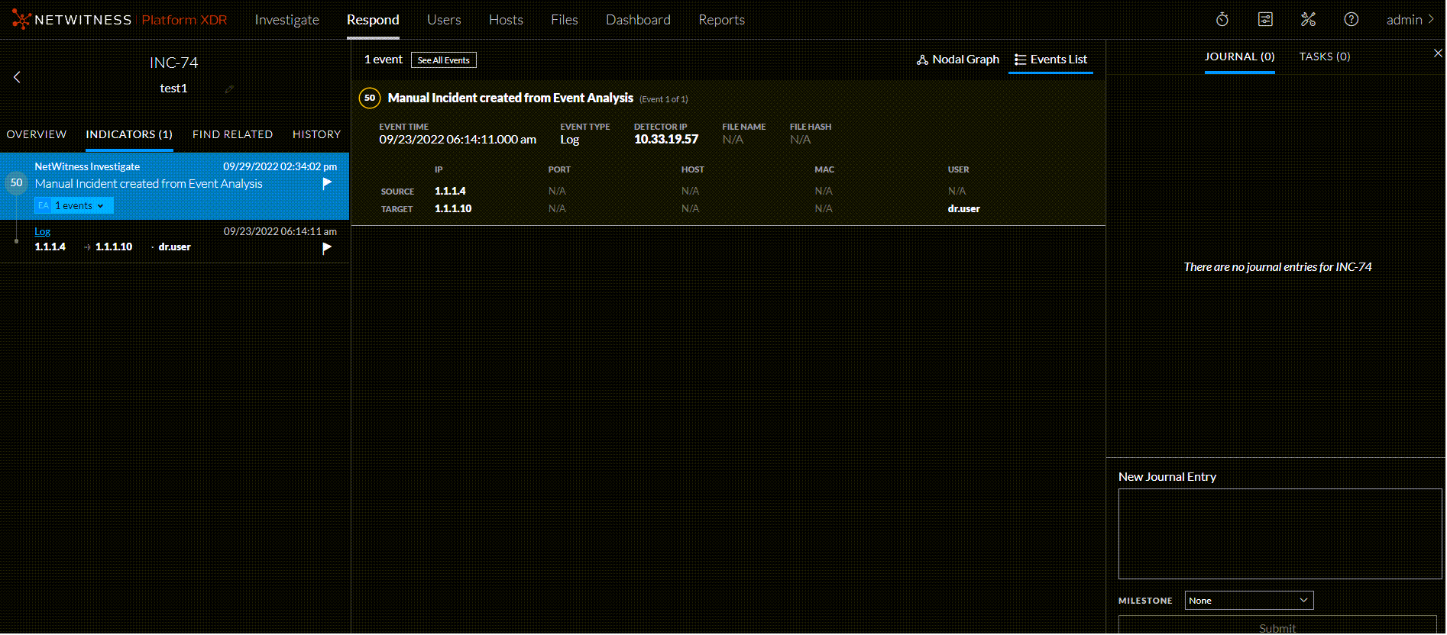The height and width of the screenshot is (635, 1447).
Task: Click the See All Events button
Action: click(443, 60)
